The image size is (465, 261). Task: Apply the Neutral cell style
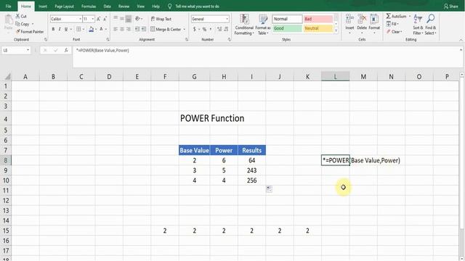click(318, 28)
